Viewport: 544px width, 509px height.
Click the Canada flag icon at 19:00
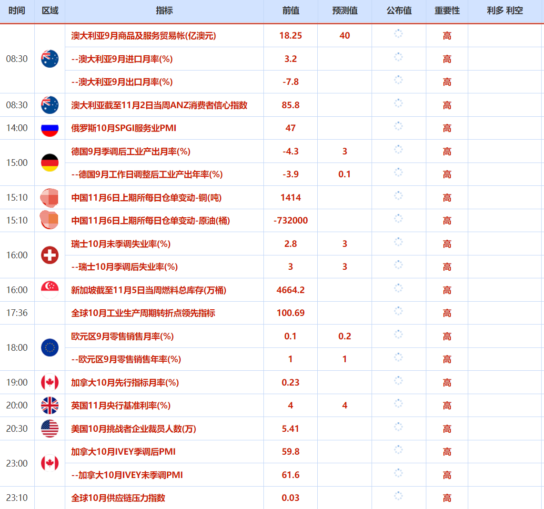pyautogui.click(x=50, y=382)
